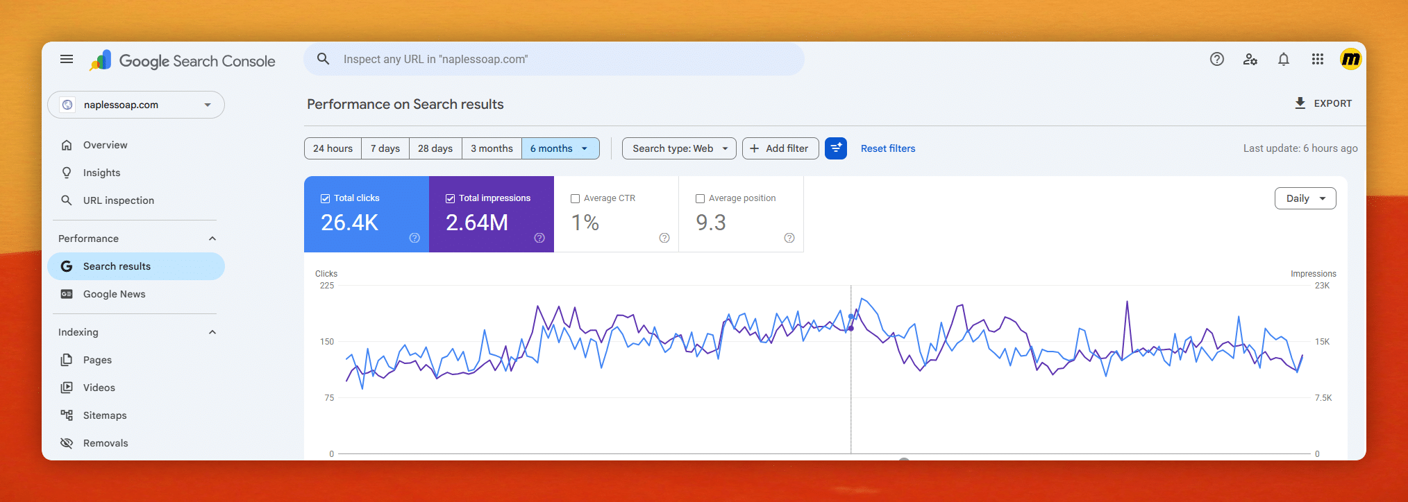Enable the Average position checkbox
Screen dimensions: 1408x502
700,198
